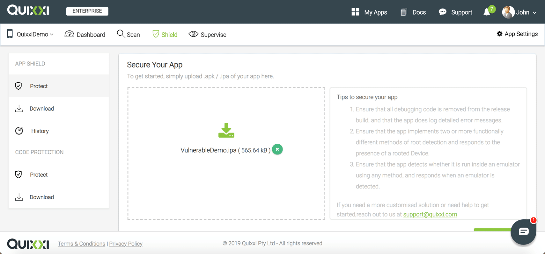
Task: Open the Support link
Action: pos(461,12)
